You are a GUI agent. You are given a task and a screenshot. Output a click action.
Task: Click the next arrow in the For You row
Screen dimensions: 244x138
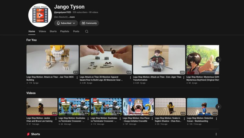point(218,60)
